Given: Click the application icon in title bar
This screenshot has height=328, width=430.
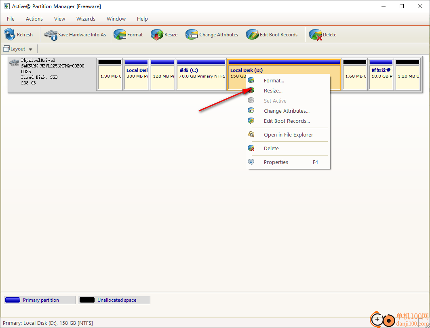Looking at the screenshot, I should click(x=6, y=6).
